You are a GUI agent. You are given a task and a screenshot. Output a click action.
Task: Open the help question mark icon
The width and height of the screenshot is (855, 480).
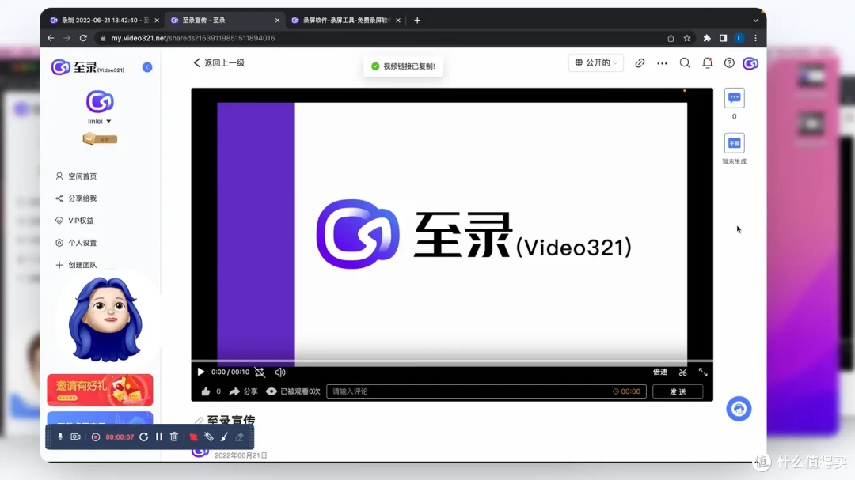point(729,63)
